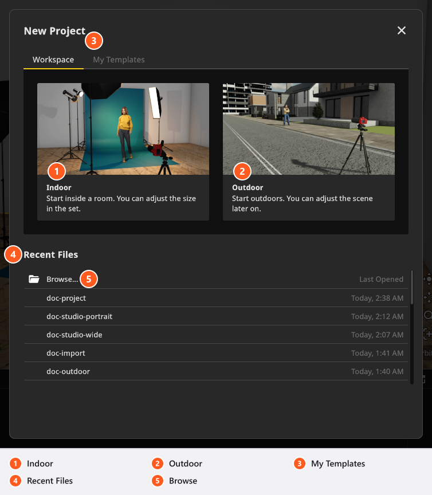Open Browse… to locate a file
Viewport: 432px width, 495px height.
pyautogui.click(x=62, y=280)
